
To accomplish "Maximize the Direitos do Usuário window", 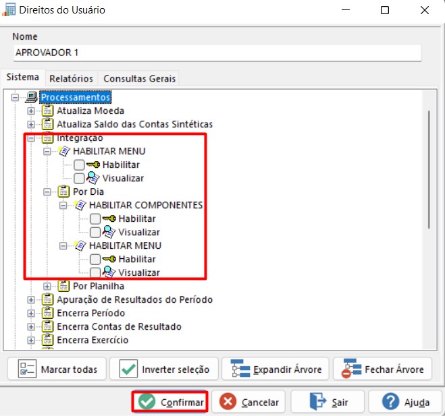I will (385, 10).
